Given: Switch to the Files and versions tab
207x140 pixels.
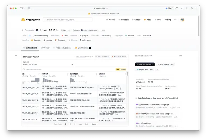Looking at the screenshot, I should (x=62, y=48).
